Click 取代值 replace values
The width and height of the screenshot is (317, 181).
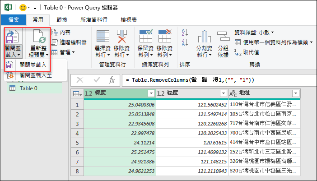pyautogui.click(x=247, y=52)
